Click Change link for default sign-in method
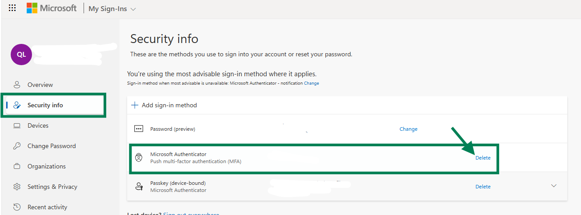 (x=311, y=83)
